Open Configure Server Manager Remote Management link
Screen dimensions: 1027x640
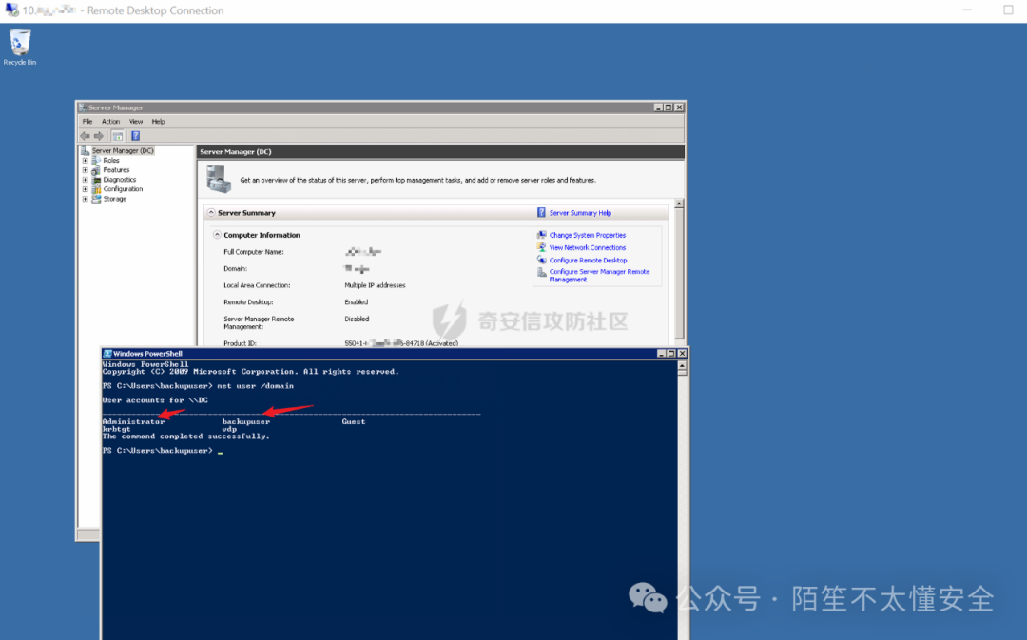coord(599,275)
